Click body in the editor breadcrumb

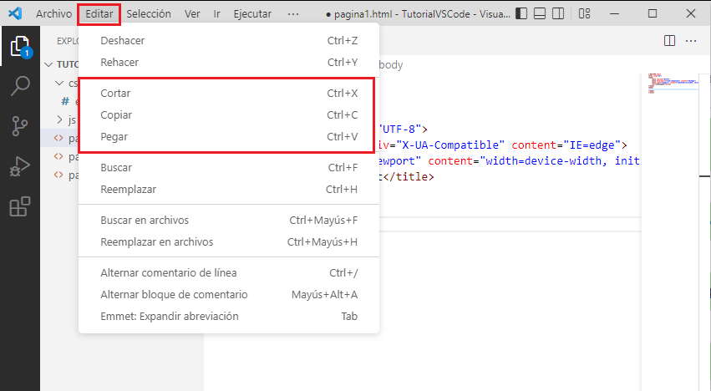(x=391, y=65)
